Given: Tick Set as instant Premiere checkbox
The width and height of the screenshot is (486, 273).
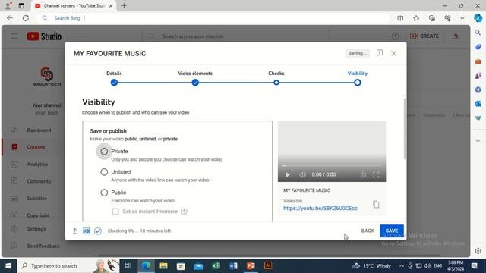Looking at the screenshot, I should (115, 212).
